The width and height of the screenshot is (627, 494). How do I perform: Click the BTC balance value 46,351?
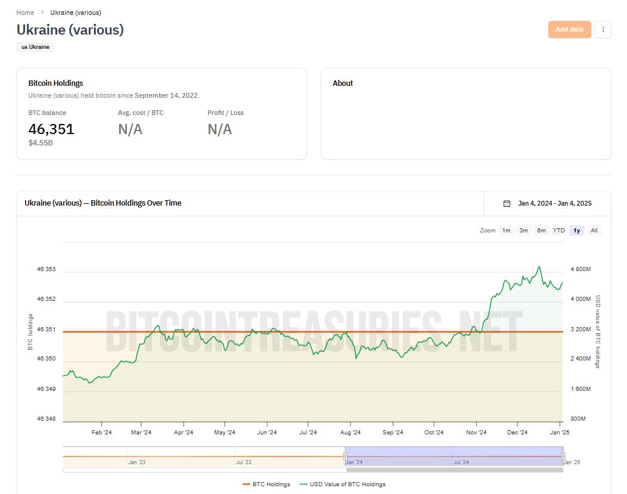tap(51, 129)
